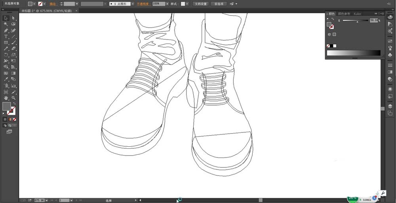Open the brush definition '5 点圆形' dropdown
The width and height of the screenshot is (396, 203).
[133, 4]
